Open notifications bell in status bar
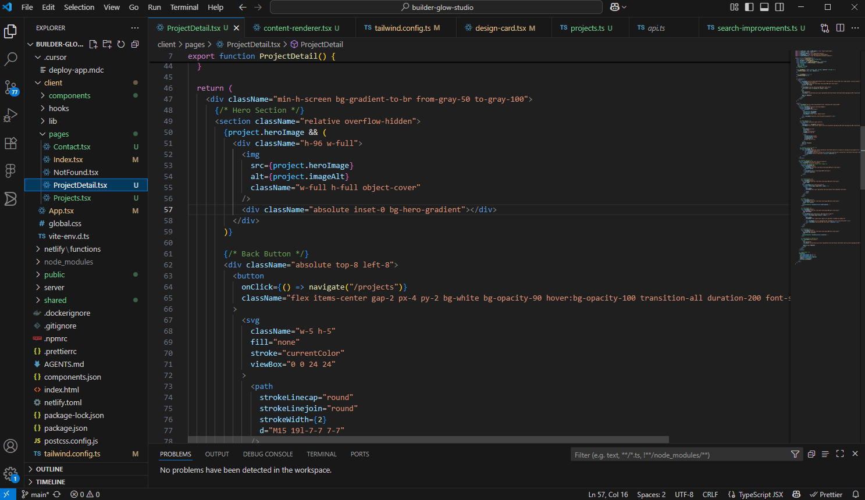 pos(856,494)
